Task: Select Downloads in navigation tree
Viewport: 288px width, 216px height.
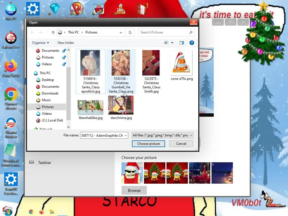Action: 50,93
